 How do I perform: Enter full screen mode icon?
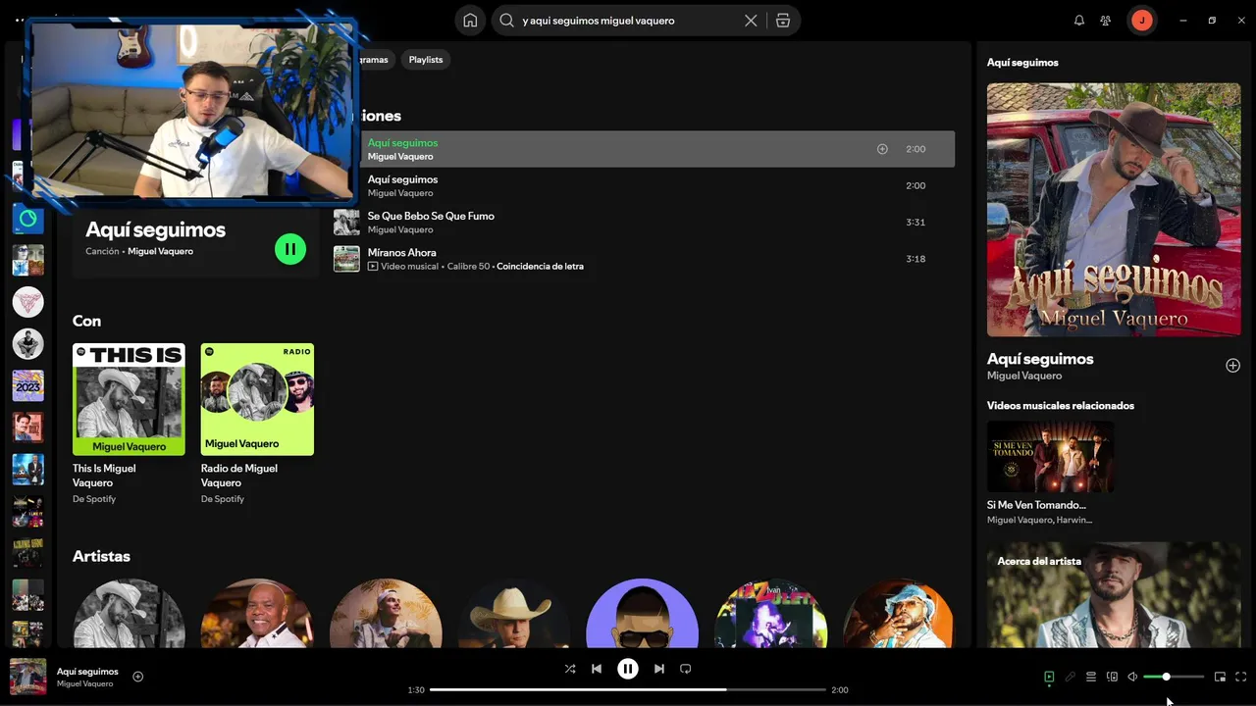(1241, 677)
